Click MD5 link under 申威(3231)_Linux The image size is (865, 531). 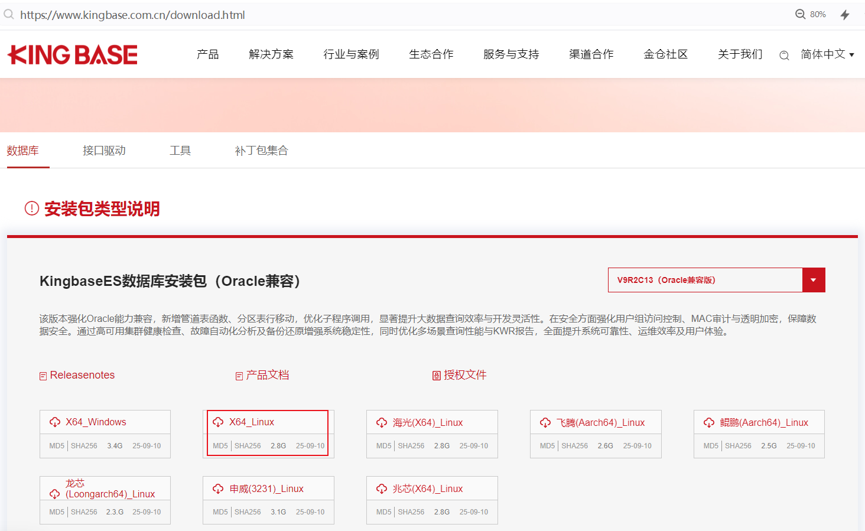tap(220, 512)
